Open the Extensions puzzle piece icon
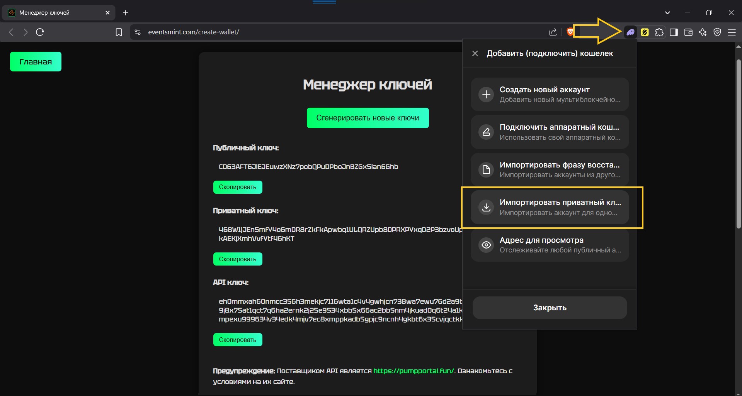This screenshot has height=396, width=742. (x=659, y=32)
